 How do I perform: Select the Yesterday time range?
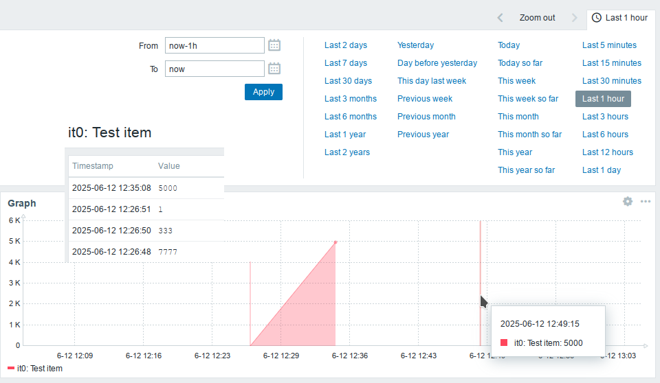click(415, 45)
